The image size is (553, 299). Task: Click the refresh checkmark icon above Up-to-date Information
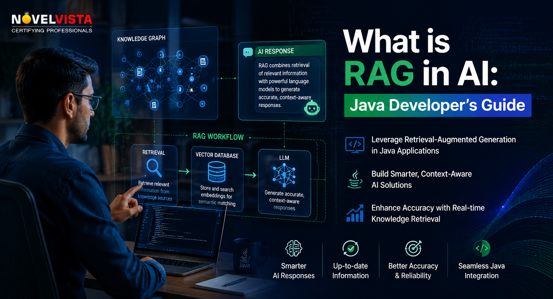click(x=350, y=248)
